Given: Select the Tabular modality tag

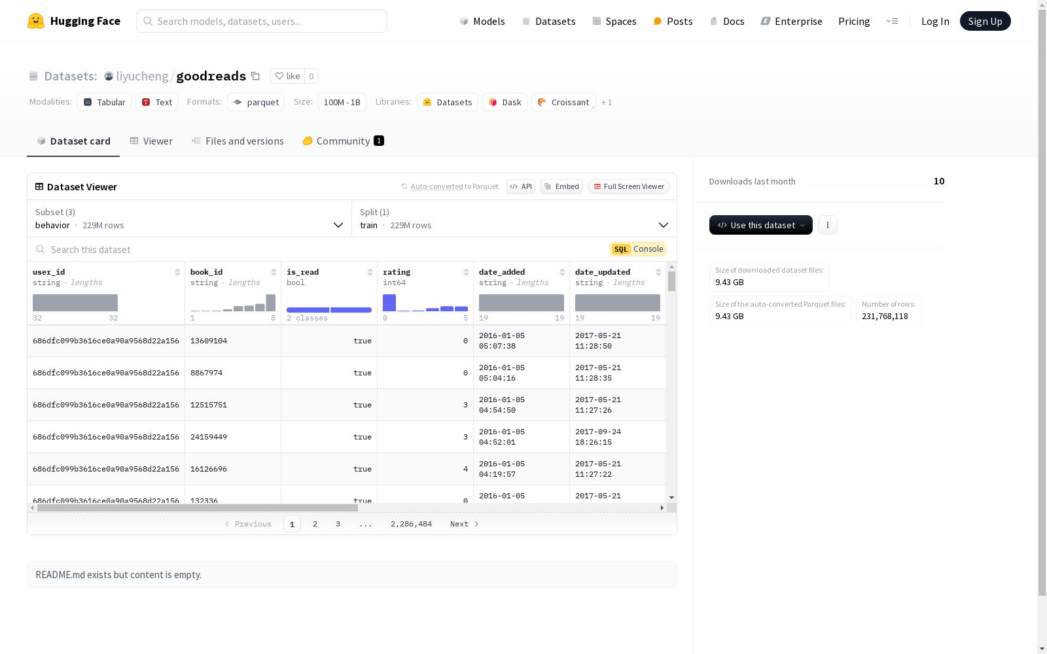Looking at the screenshot, I should (x=105, y=102).
